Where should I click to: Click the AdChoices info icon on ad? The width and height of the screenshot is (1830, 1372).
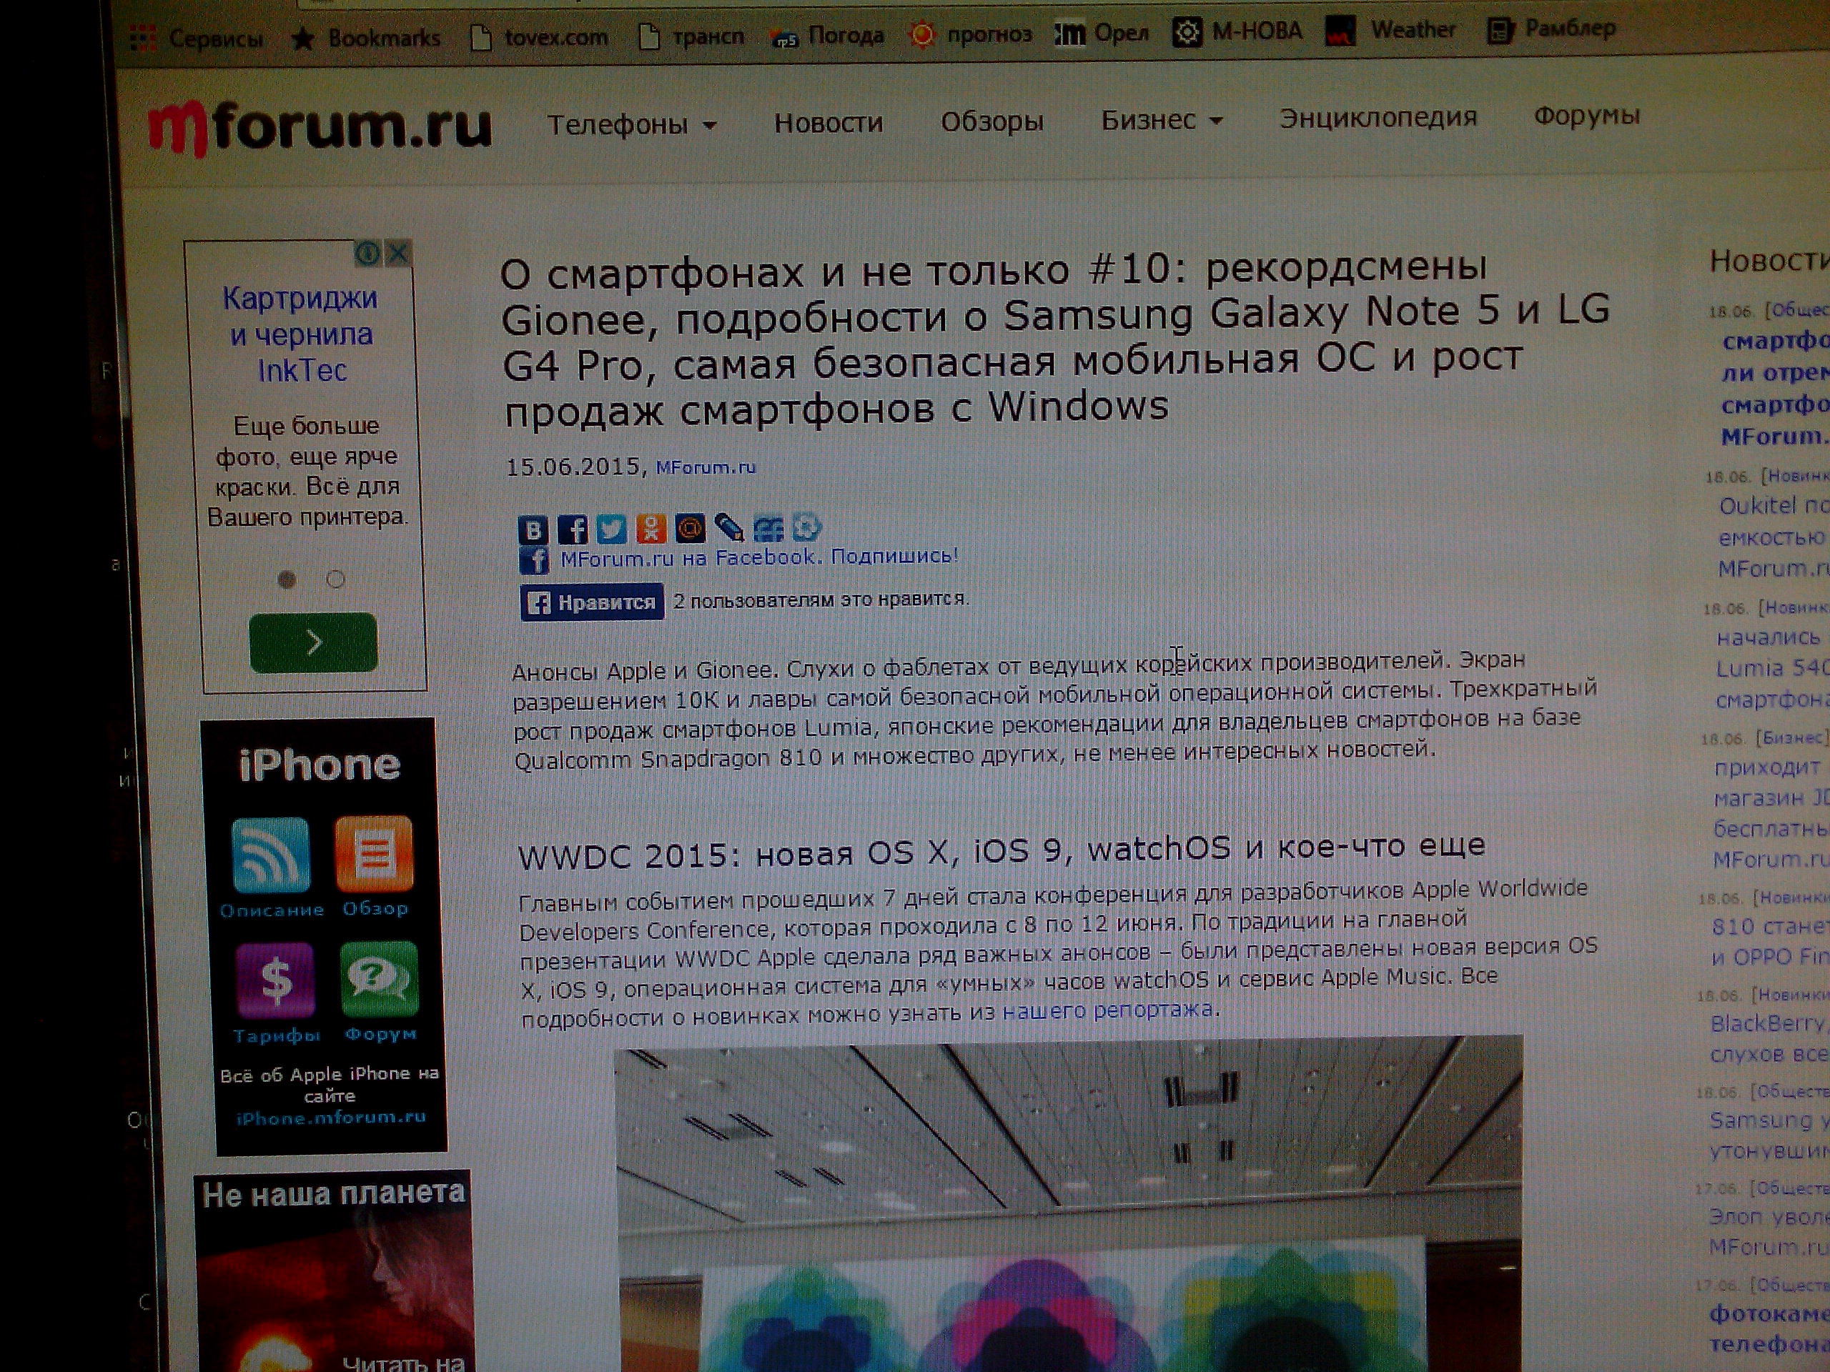pos(367,253)
